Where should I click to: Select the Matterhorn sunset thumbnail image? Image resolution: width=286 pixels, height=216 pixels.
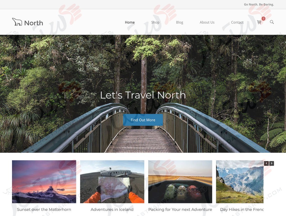tap(44, 182)
